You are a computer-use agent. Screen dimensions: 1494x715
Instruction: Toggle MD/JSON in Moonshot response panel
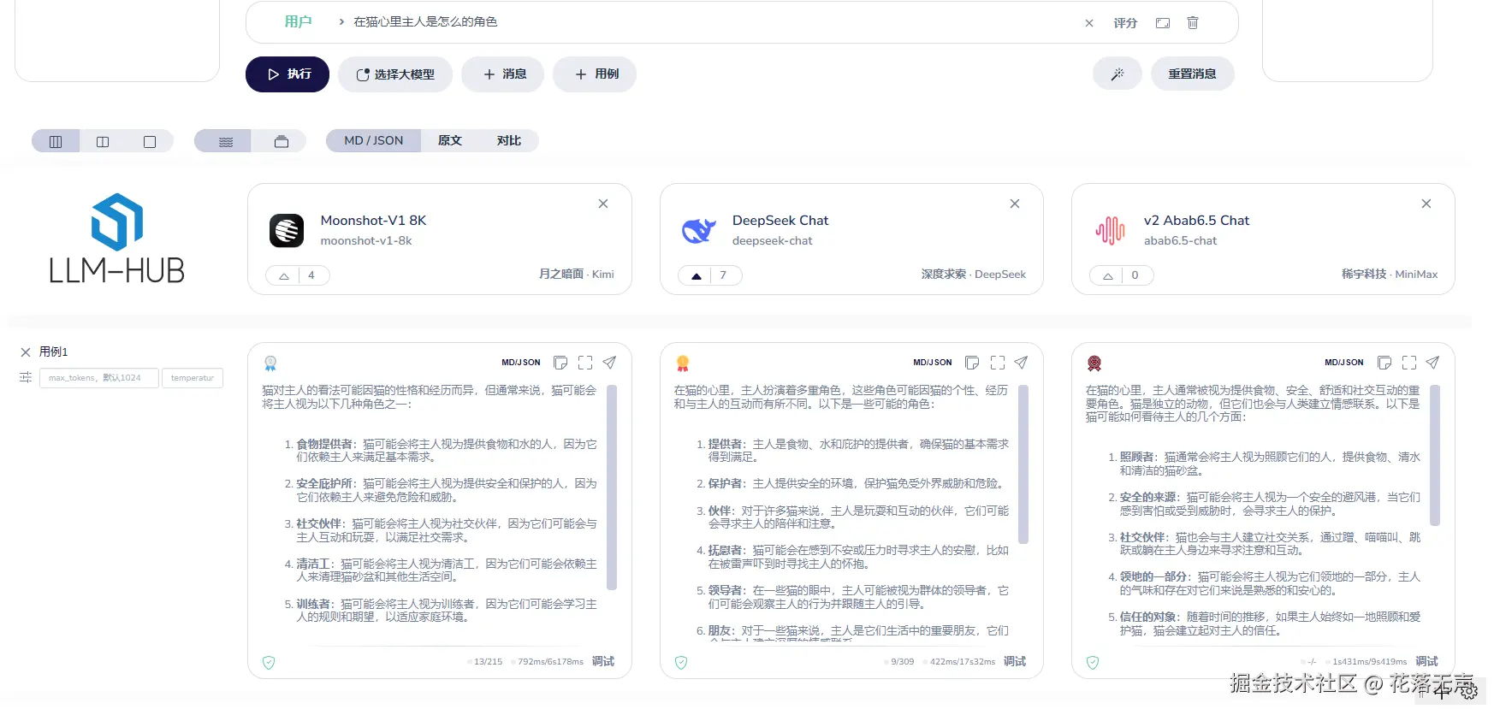(x=521, y=363)
